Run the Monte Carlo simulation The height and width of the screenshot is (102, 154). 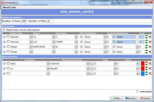point(116,98)
